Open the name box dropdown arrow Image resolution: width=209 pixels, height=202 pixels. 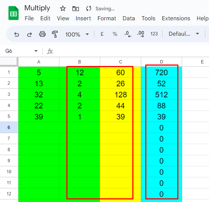(36, 51)
